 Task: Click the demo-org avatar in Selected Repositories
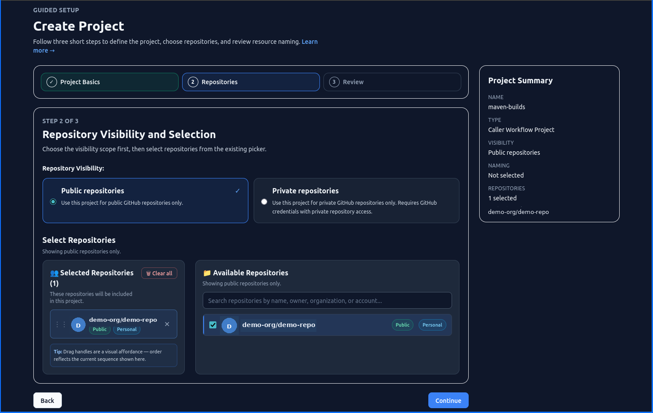tap(78, 325)
